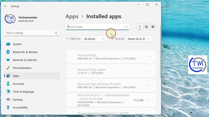
Task: Close the Settings window
Action: 156,5
